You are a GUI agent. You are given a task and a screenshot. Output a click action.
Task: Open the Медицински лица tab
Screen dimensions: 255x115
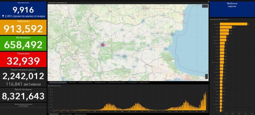[x=144, y=83]
